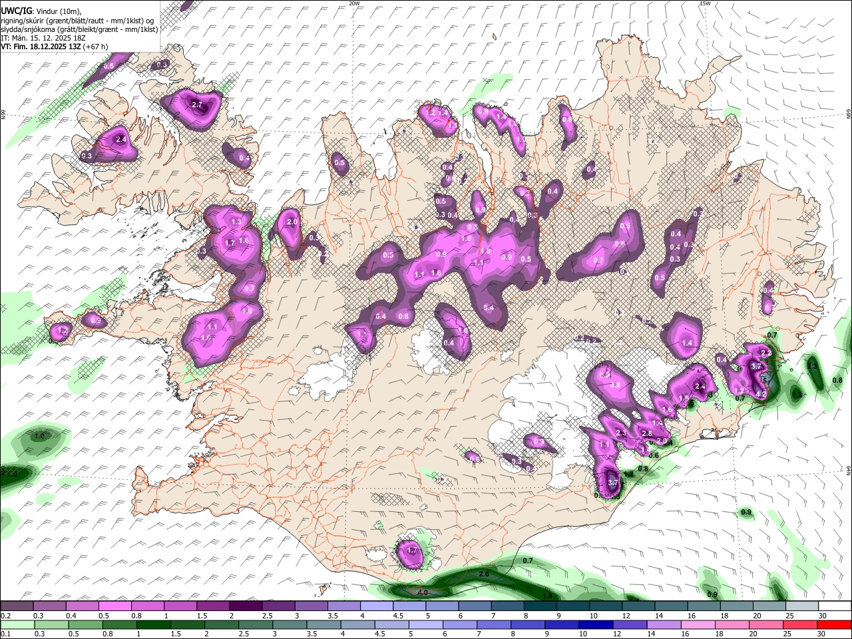This screenshot has width=852, height=639.
Task: Pick the dark purple swatch between 0.2 and 0.3
Action: click(x=17, y=606)
